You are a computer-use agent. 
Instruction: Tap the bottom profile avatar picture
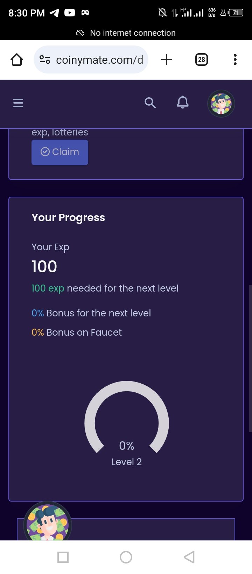(48, 521)
